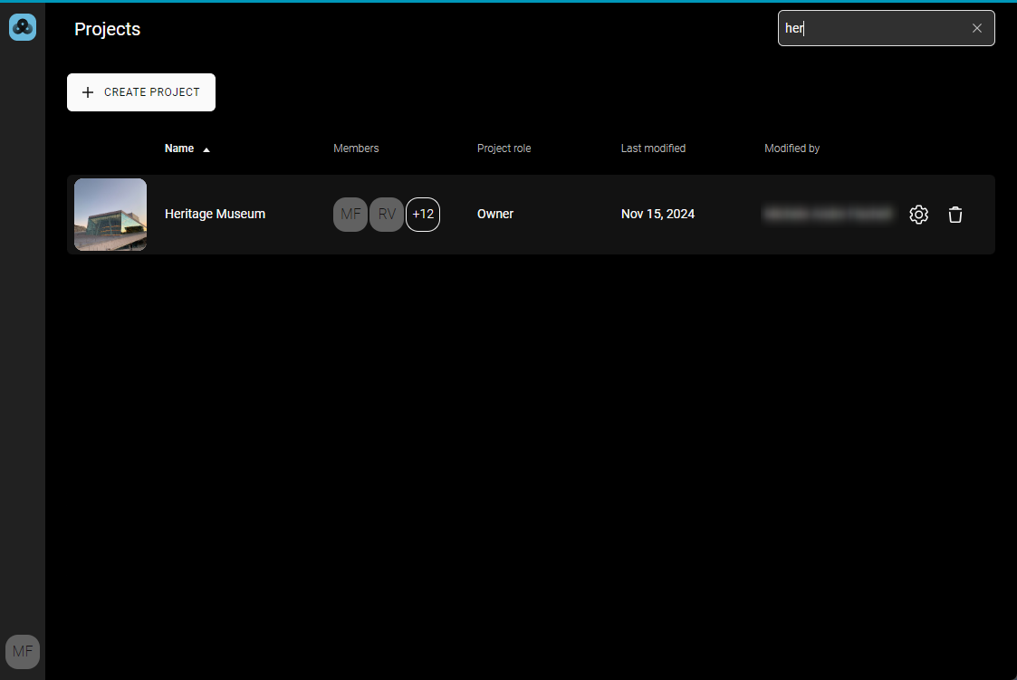The image size is (1017, 680).
Task: Delete Heritage Museum using the trash icon
Action: (x=955, y=215)
